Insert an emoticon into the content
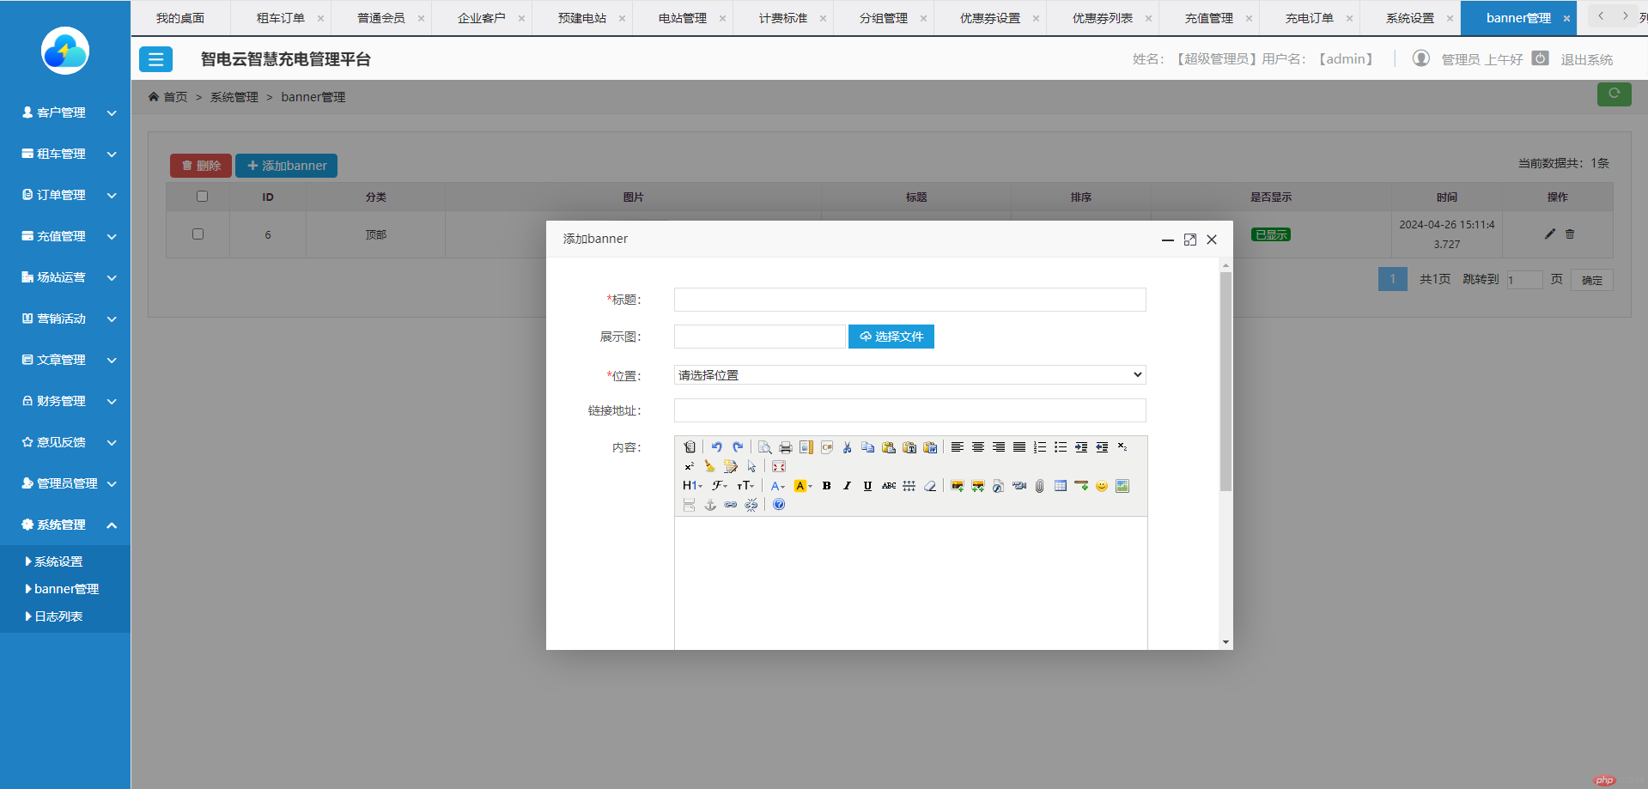The height and width of the screenshot is (789, 1648). (x=1101, y=486)
